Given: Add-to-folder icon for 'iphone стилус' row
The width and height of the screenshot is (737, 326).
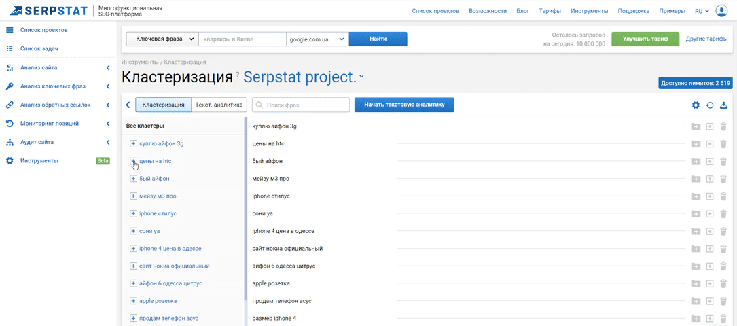Looking at the screenshot, I should 696,196.
